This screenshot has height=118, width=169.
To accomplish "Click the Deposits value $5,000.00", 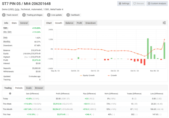I will pos(36,68).
